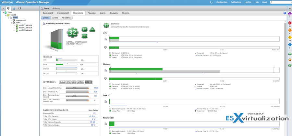The height and width of the screenshot is (136, 292).
Task: Switch to the Environment tab
Action: (63, 13)
